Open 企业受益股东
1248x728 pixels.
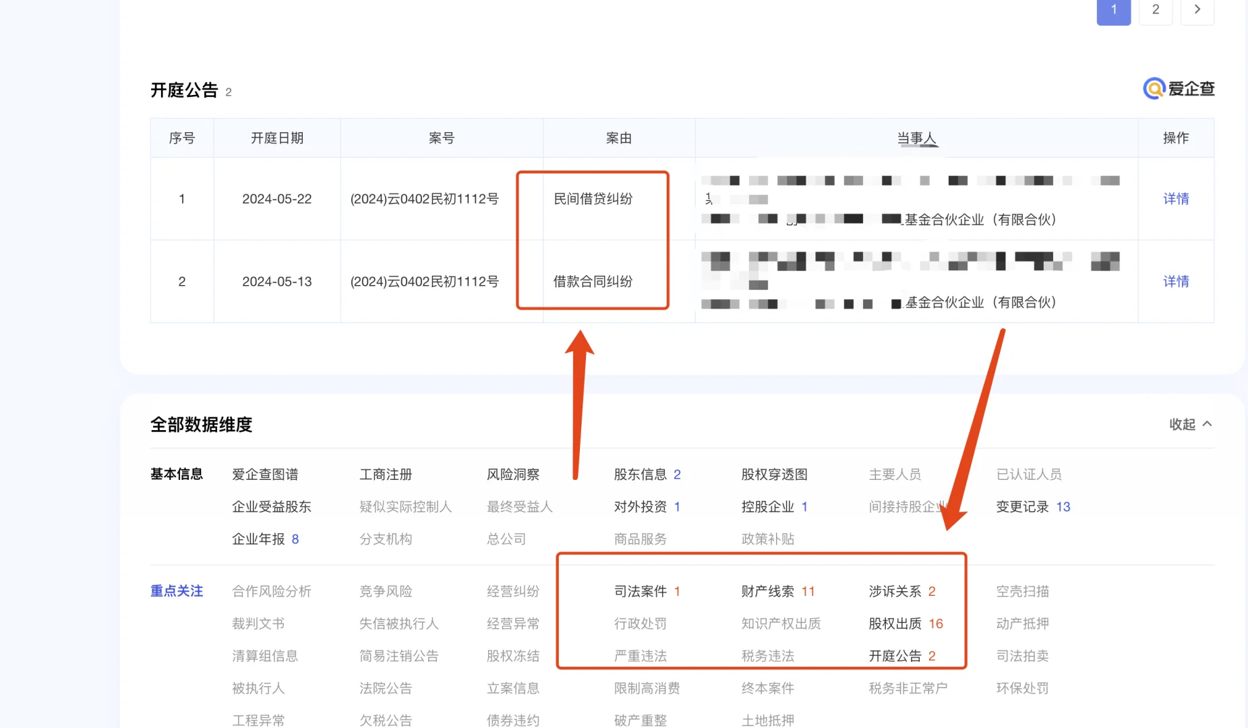coord(272,507)
